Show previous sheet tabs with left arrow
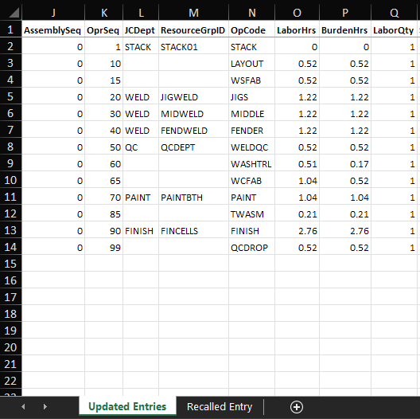The height and width of the screenshot is (419, 420). pyautogui.click(x=23, y=407)
